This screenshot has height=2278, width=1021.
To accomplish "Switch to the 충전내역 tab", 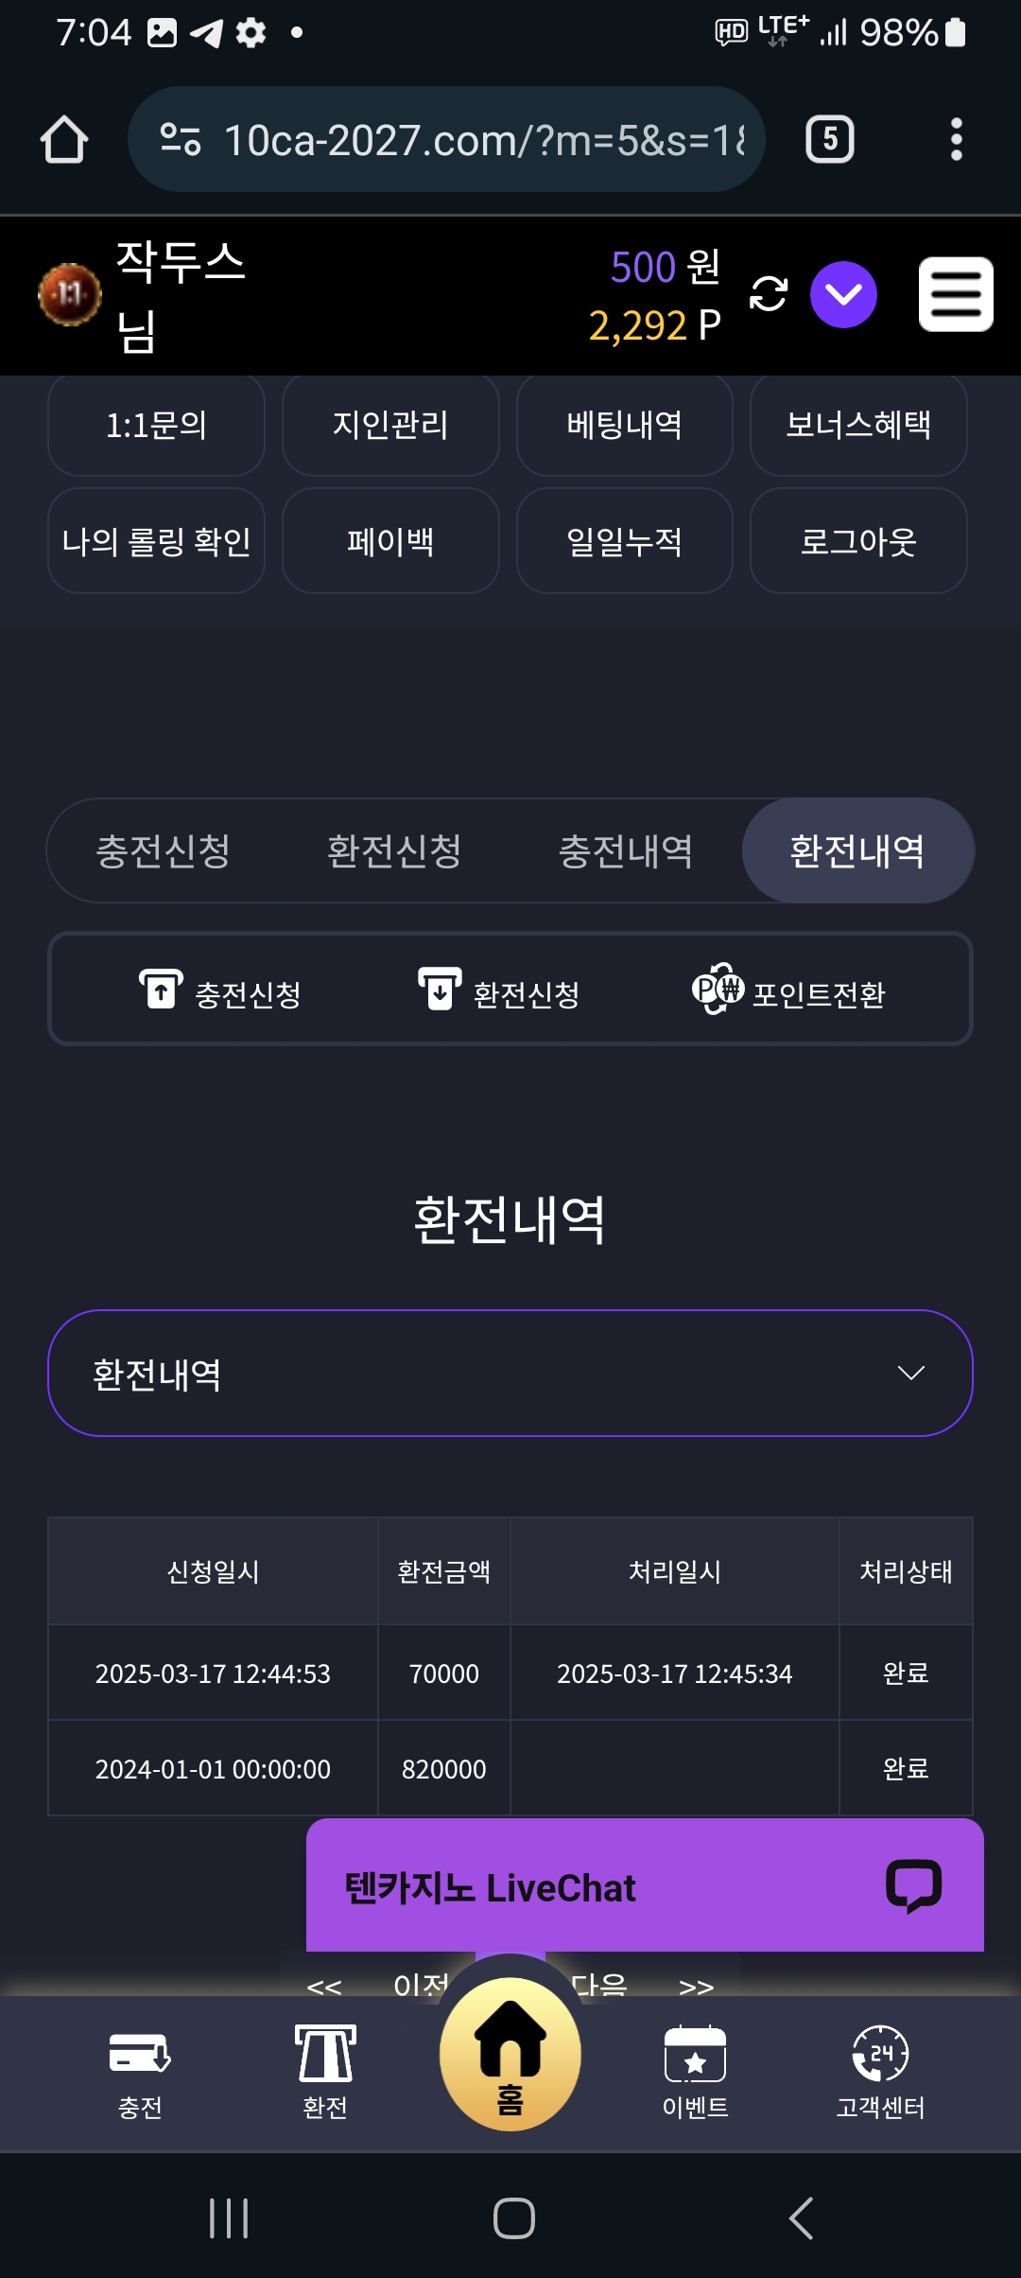I will click(x=625, y=850).
